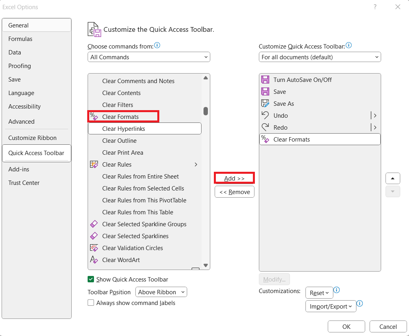This screenshot has height=336, width=409.
Task: Open the Proofing options category
Action: 37,66
